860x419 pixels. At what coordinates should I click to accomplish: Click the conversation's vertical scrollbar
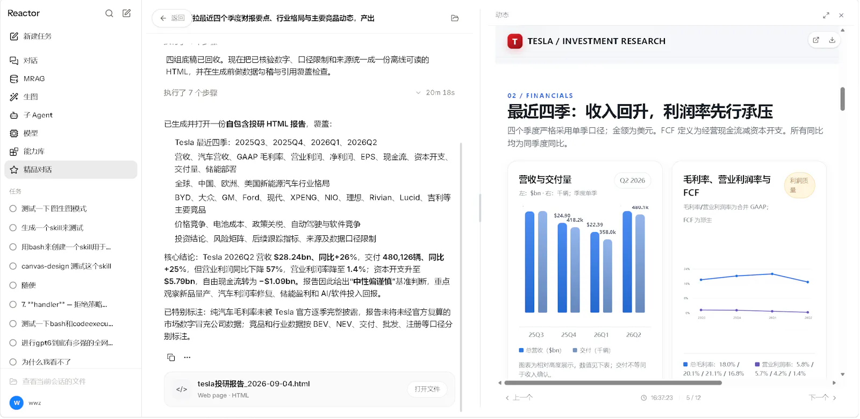[461, 277]
